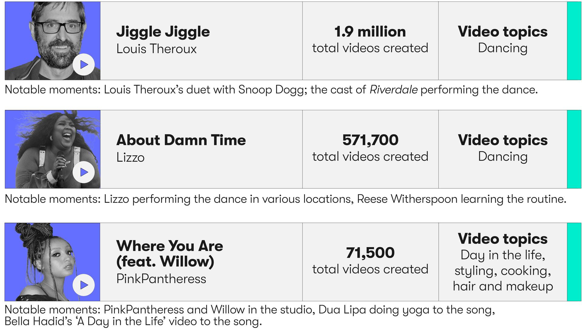Click the Louis Theroux artist name
582x330 pixels.
(156, 49)
